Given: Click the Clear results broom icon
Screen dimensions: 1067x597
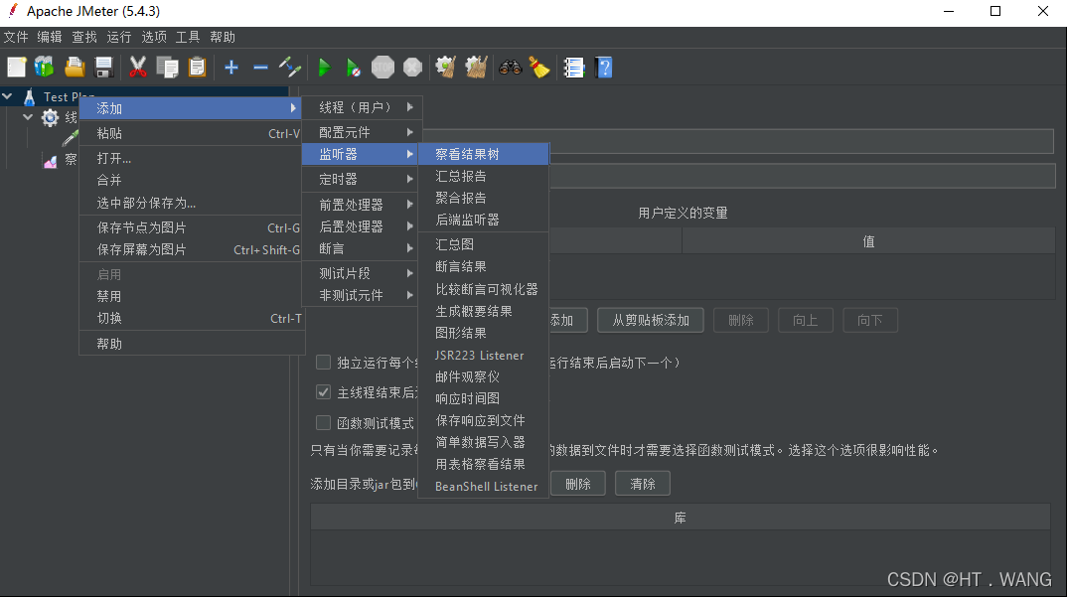Looking at the screenshot, I should pyautogui.click(x=446, y=68).
